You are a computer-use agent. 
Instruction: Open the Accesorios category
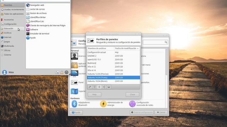coord(12,20)
